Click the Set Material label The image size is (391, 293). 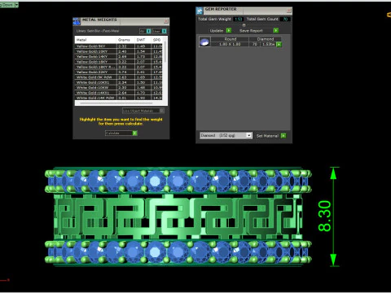coord(267,136)
